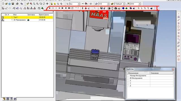
Task: Click the blue globe toolbar icon
Action: 10,4
